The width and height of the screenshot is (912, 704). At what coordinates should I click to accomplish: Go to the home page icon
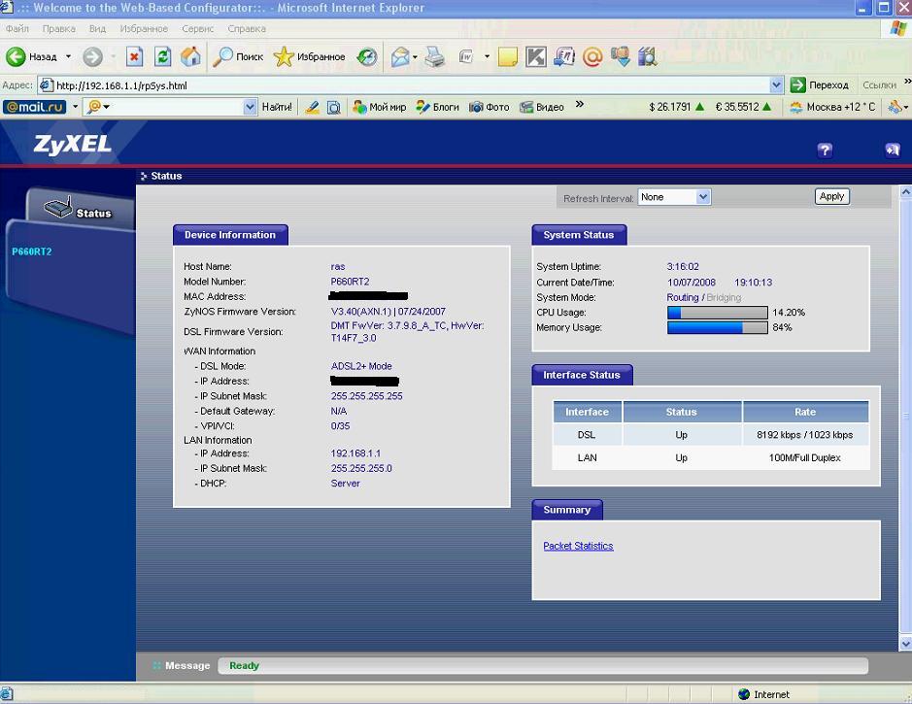[x=190, y=57]
